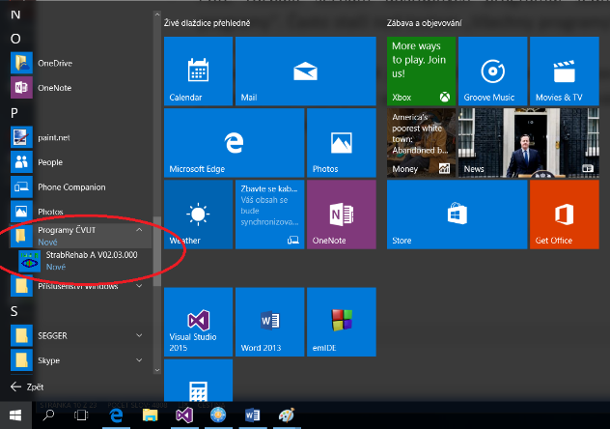Open the Movies & TV tile
The image size is (610, 429).
(564, 71)
